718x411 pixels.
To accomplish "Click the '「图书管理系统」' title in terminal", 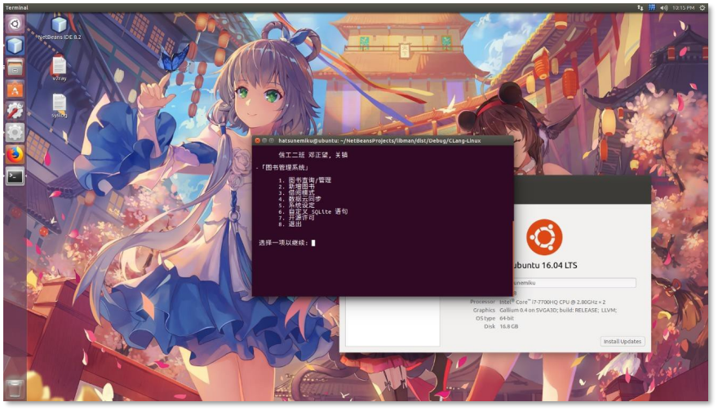I will (x=284, y=167).
